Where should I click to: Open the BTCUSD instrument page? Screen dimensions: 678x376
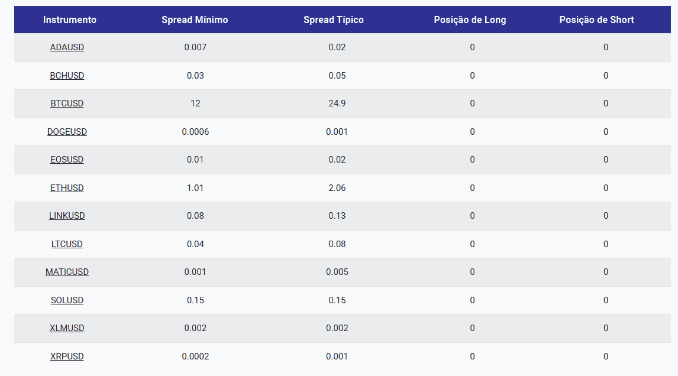67,103
